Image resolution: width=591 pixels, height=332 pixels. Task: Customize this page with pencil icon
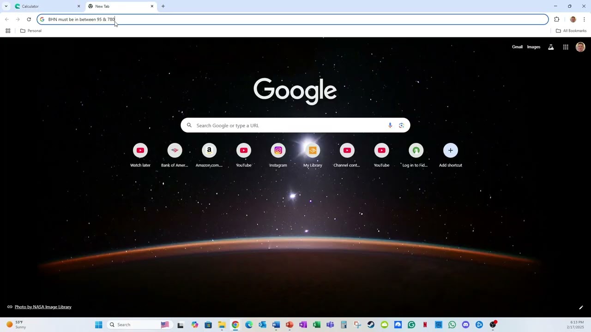(x=581, y=308)
